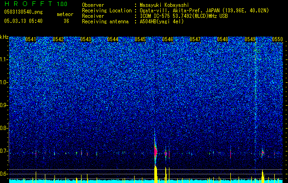The height and width of the screenshot is (183, 288).
Task: Click the time marker 0542
Action: (58, 39)
